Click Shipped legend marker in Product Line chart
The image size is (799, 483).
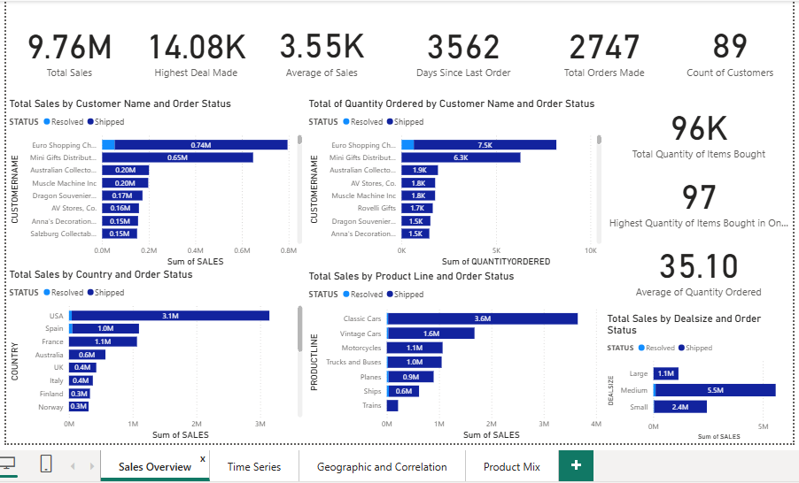click(x=391, y=295)
